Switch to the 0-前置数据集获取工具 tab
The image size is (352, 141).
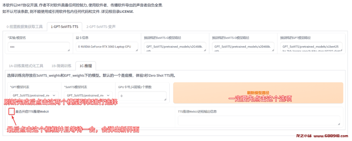tap(24, 27)
